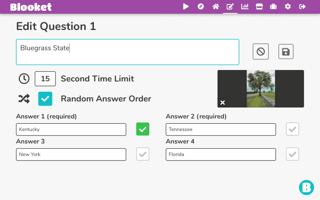Click the Blooket logo
This screenshot has height=200, width=320.
tap(31, 7)
